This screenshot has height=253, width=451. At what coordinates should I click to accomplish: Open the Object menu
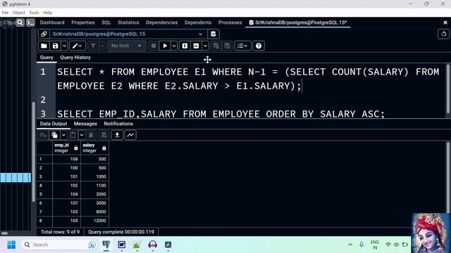pyautogui.click(x=19, y=13)
